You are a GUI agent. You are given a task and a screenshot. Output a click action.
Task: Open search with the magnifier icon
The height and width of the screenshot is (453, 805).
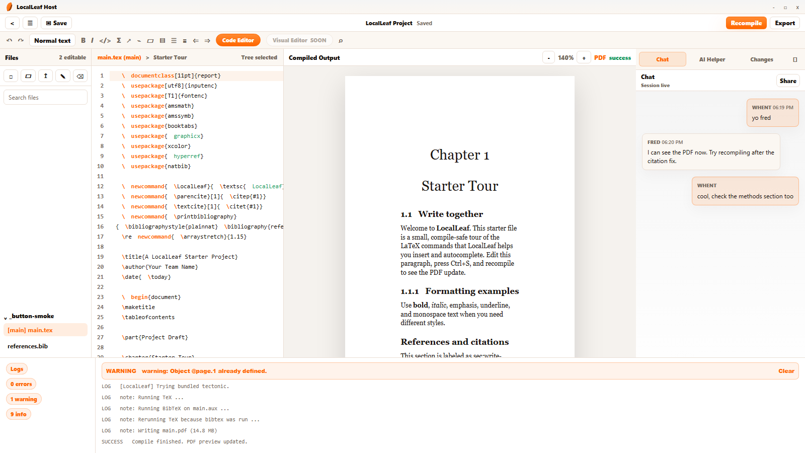click(x=341, y=41)
